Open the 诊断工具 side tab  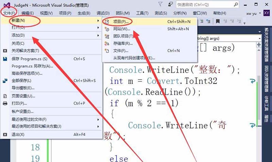[x=267, y=103]
